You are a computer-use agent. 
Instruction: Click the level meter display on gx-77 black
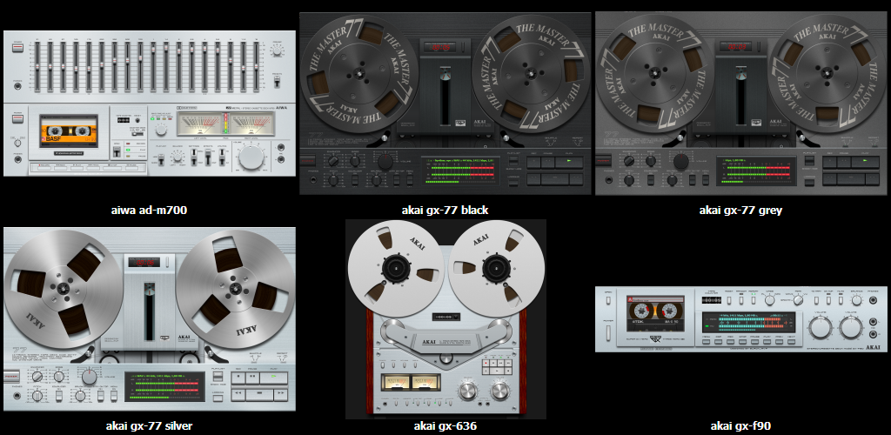461,171
